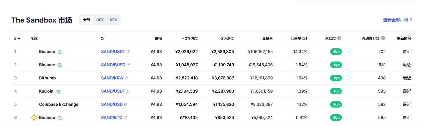Sort by the 流动性分数 column header
The width and height of the screenshot is (427, 126).
coord(371,38)
